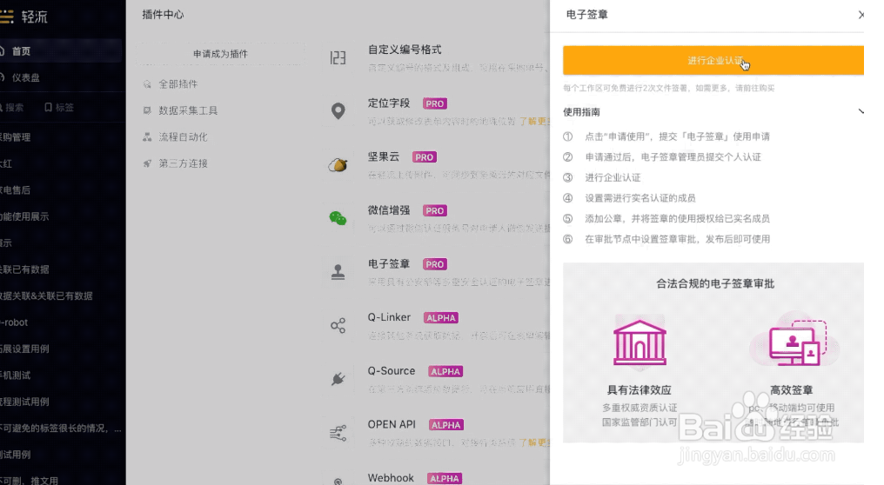The height and width of the screenshot is (485, 884).
Task: Click the 定位字段 plugin title
Action: pos(388,103)
